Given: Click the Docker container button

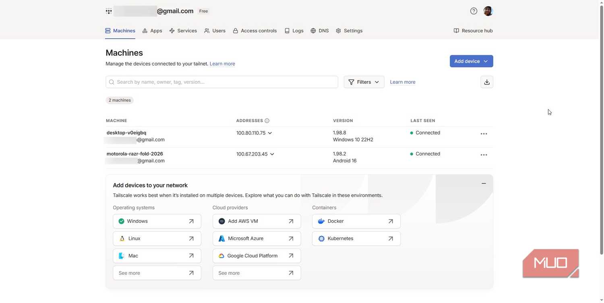Looking at the screenshot, I should [x=356, y=221].
